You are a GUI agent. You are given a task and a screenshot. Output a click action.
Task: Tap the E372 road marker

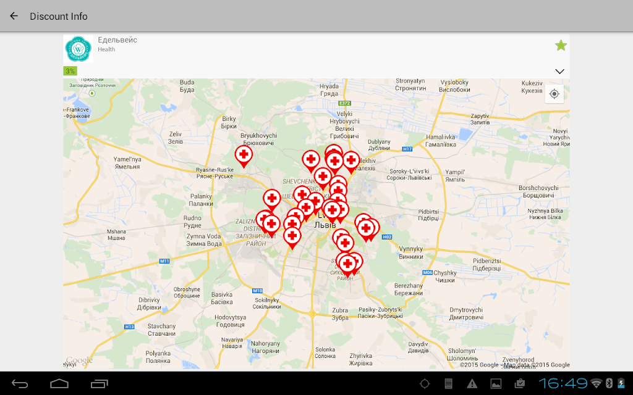(345, 103)
